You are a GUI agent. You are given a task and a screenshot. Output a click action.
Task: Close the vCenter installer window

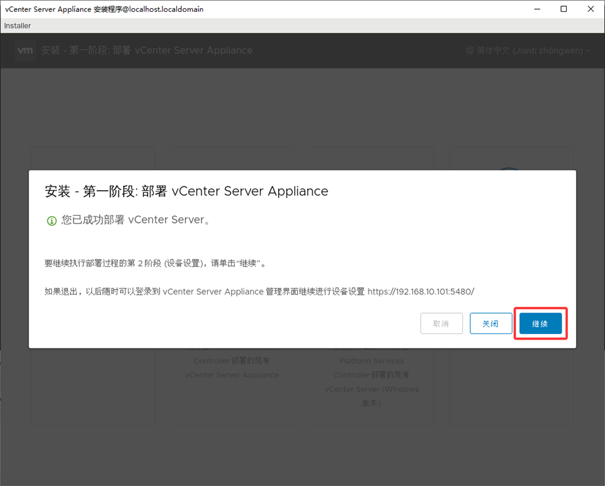[x=591, y=9]
